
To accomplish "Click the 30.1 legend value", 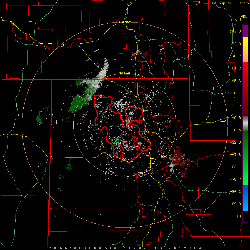I will pyautogui.click(x=236, y=93).
